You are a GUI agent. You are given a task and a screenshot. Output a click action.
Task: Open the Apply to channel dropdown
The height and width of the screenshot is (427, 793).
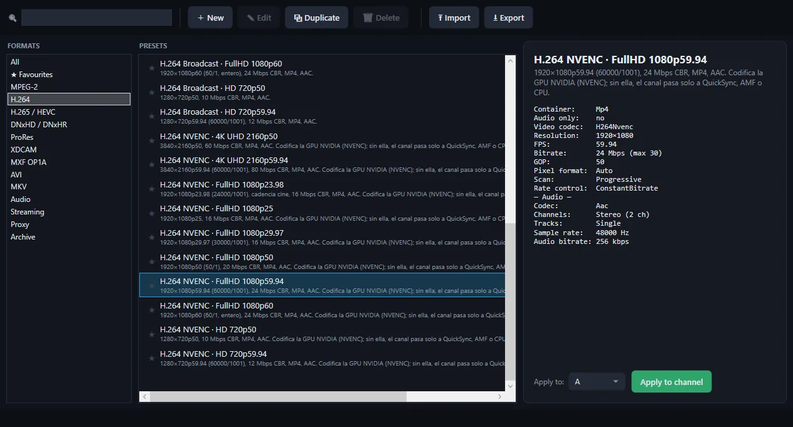pos(597,381)
